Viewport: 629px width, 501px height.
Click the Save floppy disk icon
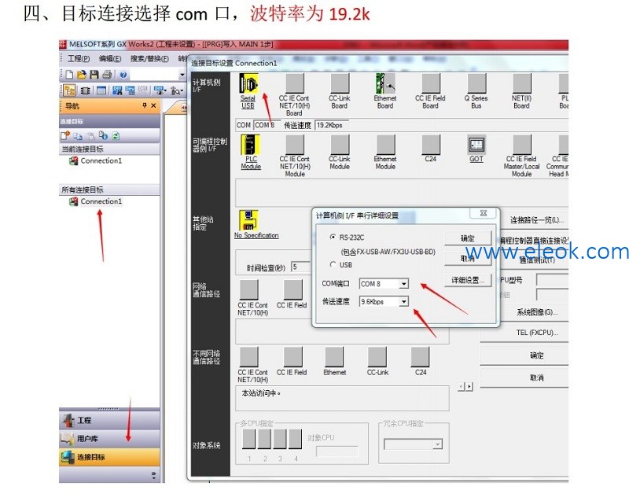pyautogui.click(x=94, y=75)
